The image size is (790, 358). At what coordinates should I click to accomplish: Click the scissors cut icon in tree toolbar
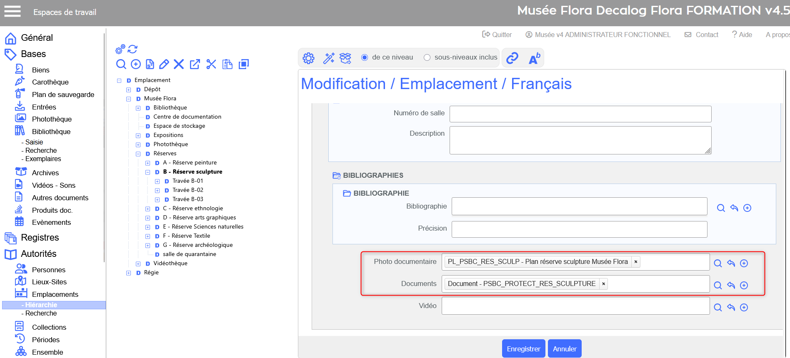coord(211,64)
